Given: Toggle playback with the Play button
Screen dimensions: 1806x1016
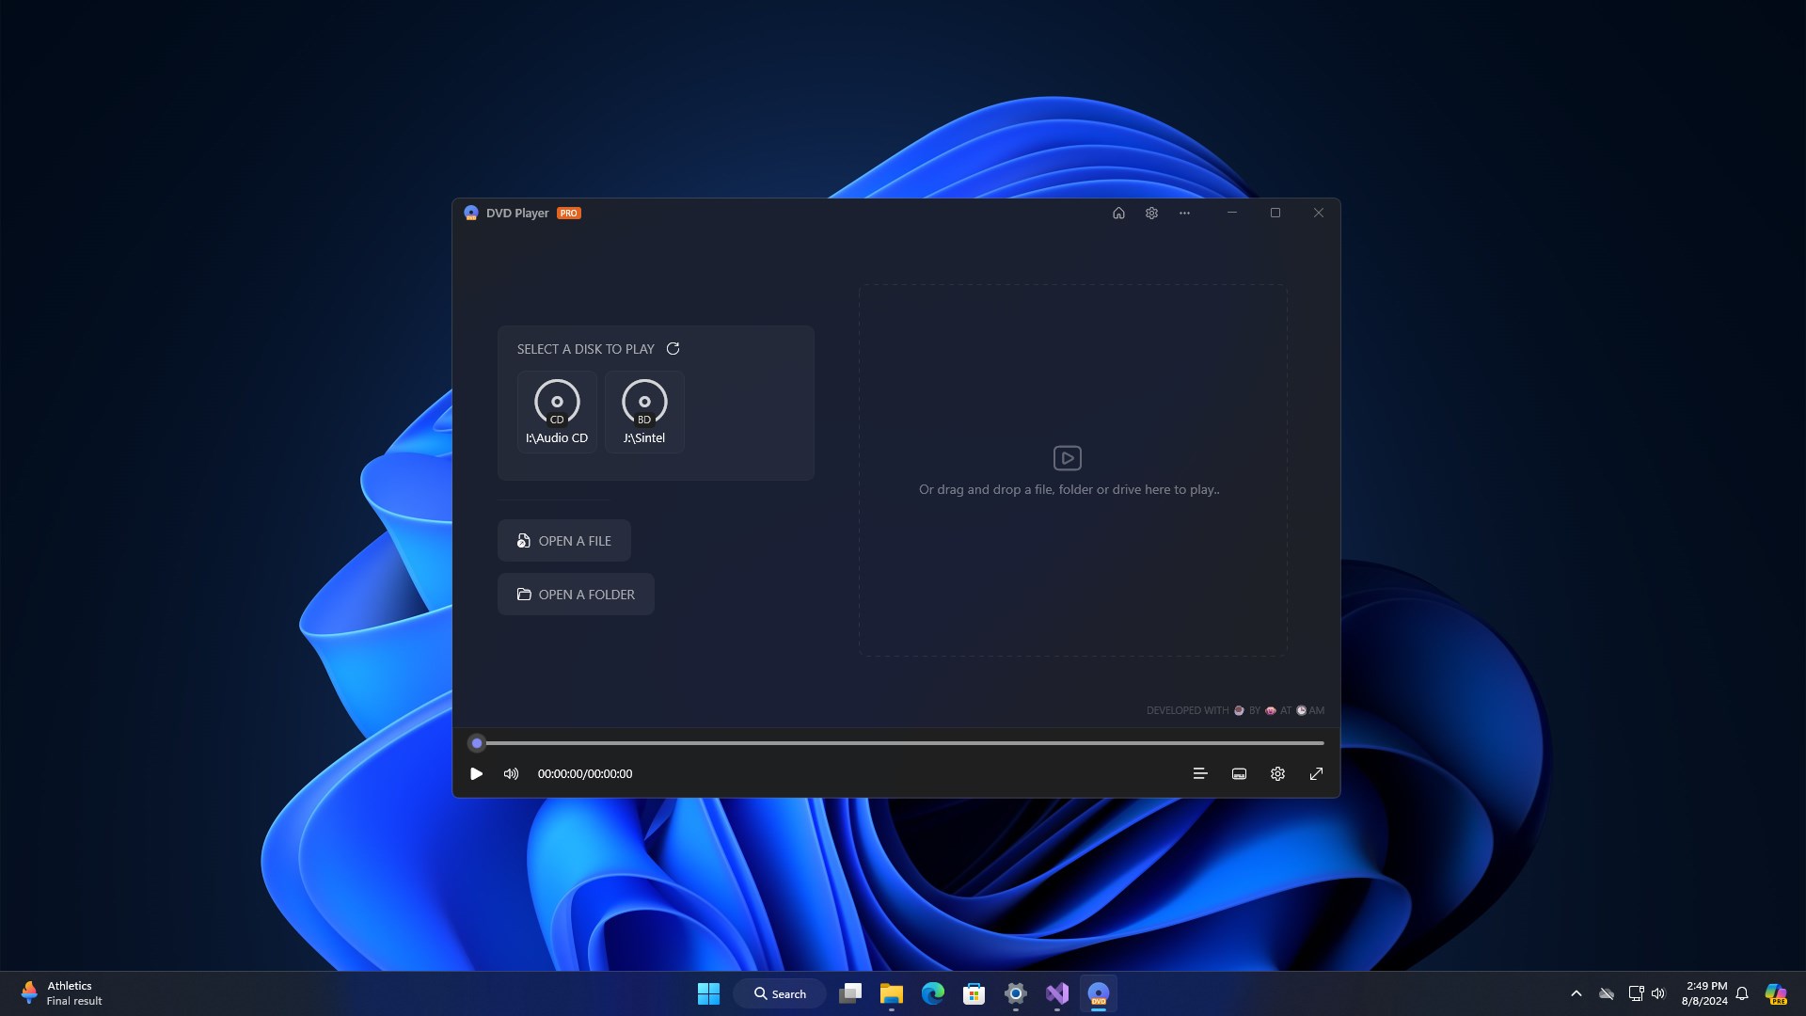Looking at the screenshot, I should click(x=476, y=773).
